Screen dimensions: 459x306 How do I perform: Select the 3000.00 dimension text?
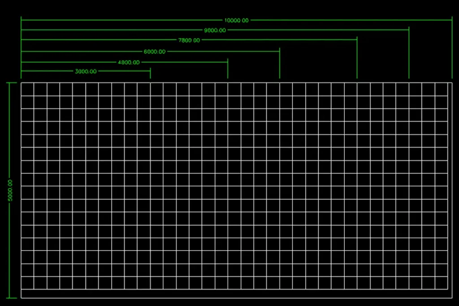[86, 71]
